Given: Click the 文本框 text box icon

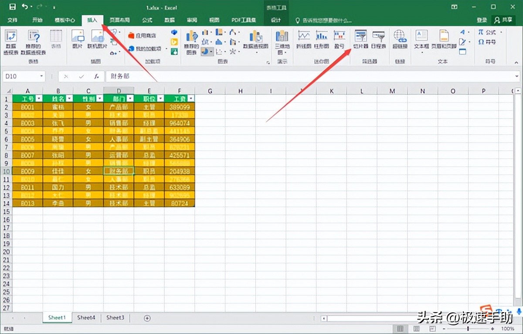Looking at the screenshot, I should point(421,39).
